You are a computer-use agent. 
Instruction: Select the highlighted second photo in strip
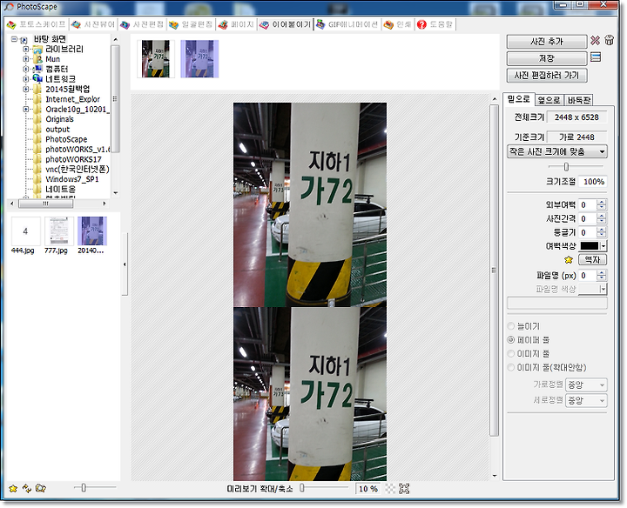pos(199,58)
